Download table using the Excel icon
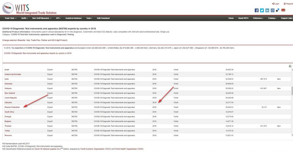The image size is (293, 152). coord(290,66)
